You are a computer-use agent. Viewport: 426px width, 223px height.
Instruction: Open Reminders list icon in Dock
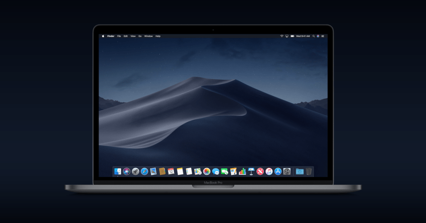pos(189,172)
